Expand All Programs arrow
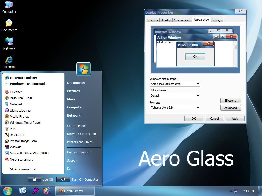The width and height of the screenshot is (262, 196). click(34, 169)
